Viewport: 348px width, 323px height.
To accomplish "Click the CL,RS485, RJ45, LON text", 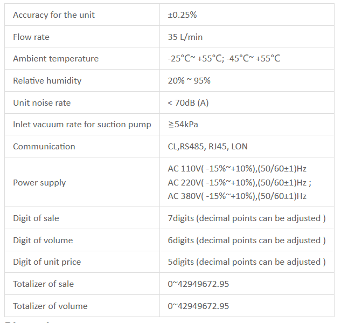I will pos(208,147).
